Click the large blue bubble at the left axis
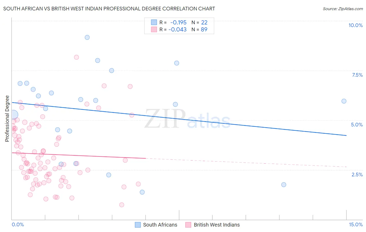The height and width of the screenshot is (232, 366). coord(13,114)
